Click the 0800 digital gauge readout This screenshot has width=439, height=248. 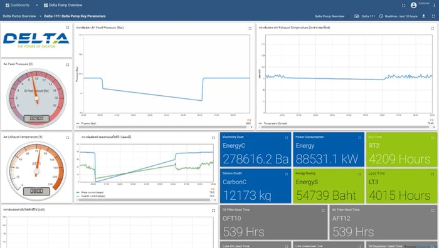coord(36,191)
